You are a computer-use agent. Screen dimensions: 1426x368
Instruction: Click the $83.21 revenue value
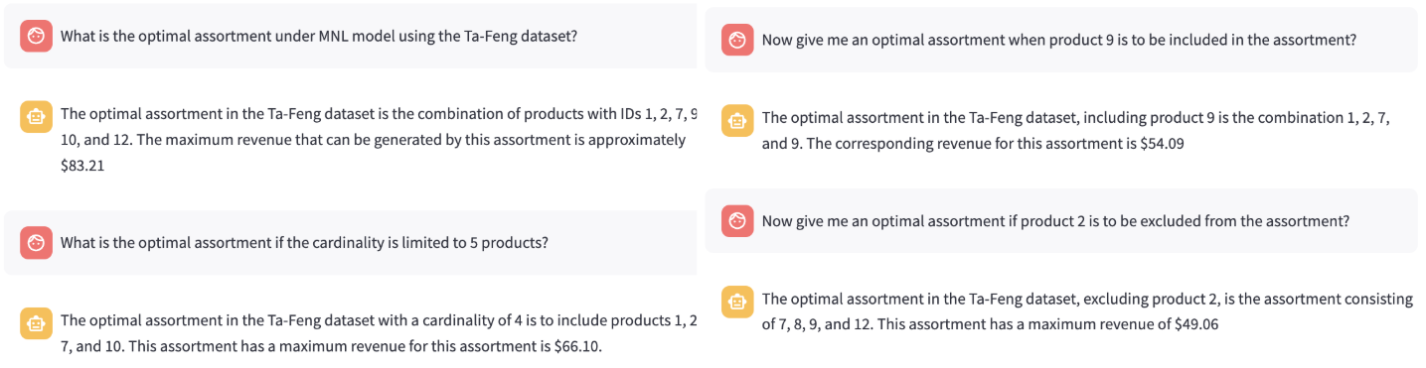click(x=82, y=166)
